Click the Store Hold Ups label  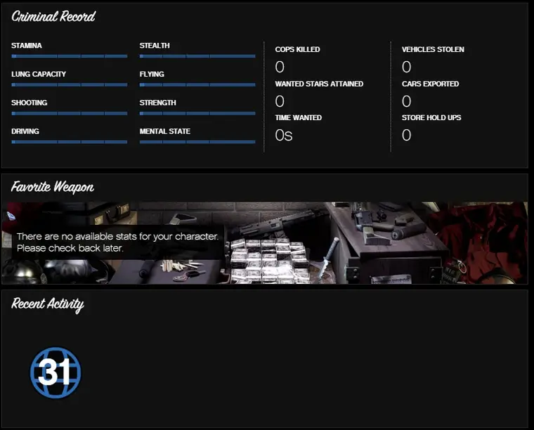(431, 117)
